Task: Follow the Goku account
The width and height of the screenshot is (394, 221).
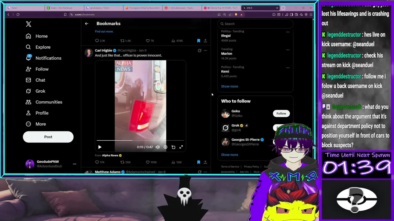Action: coord(281,114)
